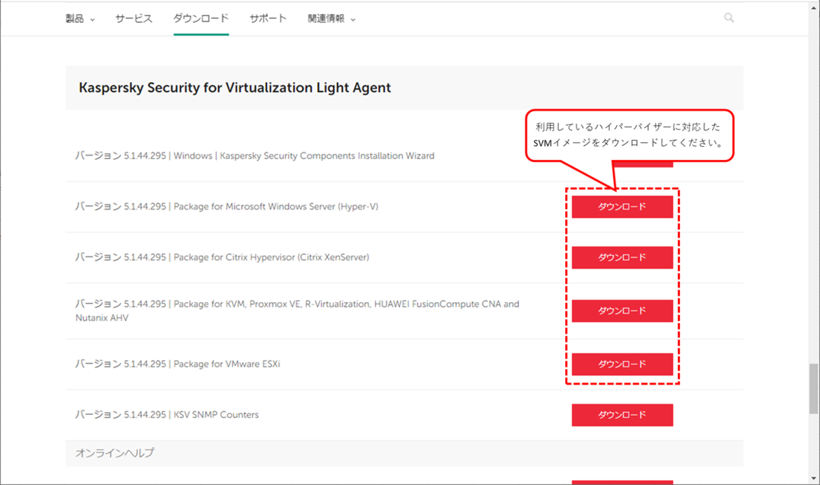The width and height of the screenshot is (820, 485).
Task: Open the サポート menu item
Action: [x=268, y=19]
